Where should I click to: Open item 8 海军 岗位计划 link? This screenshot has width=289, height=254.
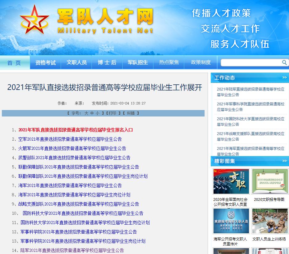click(x=74, y=195)
